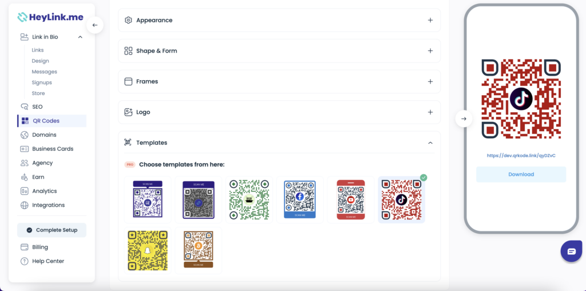Select the TikTok red QR template

[401, 200]
